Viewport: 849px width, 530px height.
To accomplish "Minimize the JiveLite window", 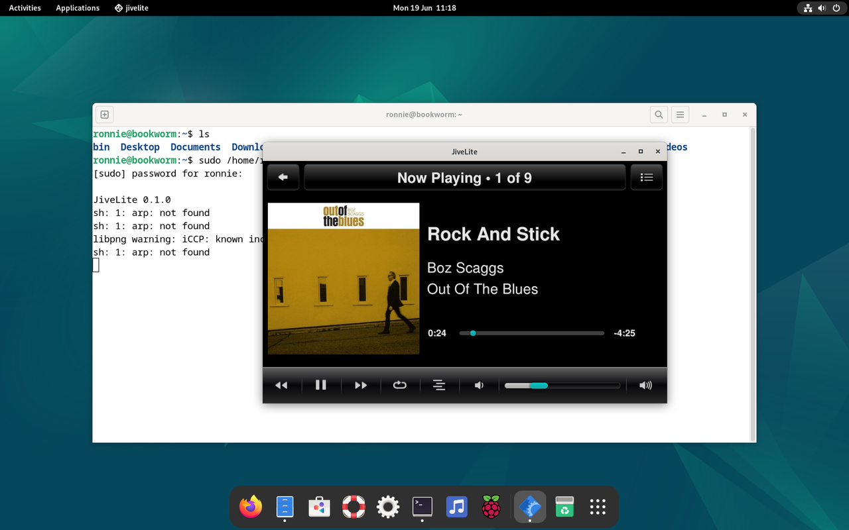I will (623, 152).
